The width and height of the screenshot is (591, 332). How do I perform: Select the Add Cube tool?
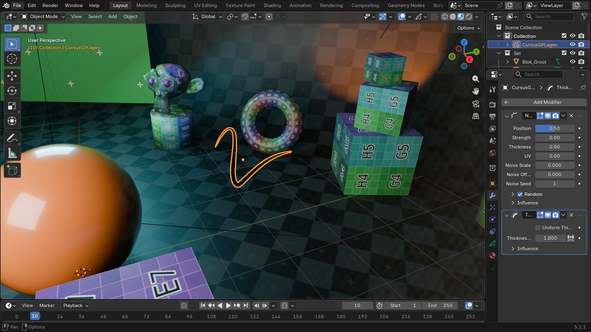(12, 170)
